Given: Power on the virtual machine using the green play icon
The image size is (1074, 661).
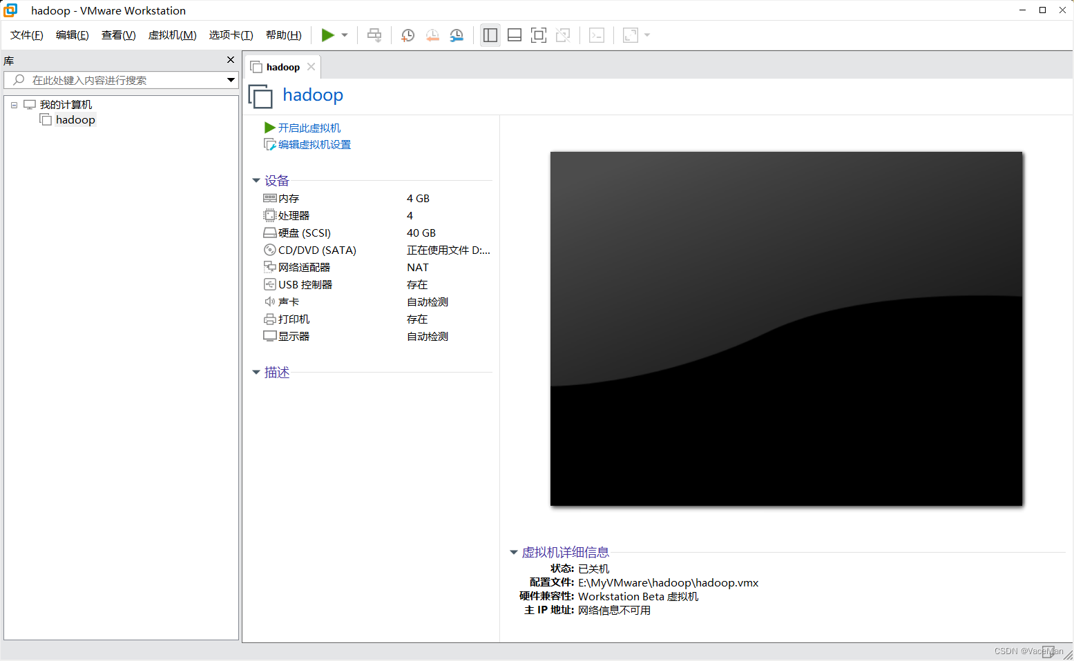Looking at the screenshot, I should tap(327, 34).
